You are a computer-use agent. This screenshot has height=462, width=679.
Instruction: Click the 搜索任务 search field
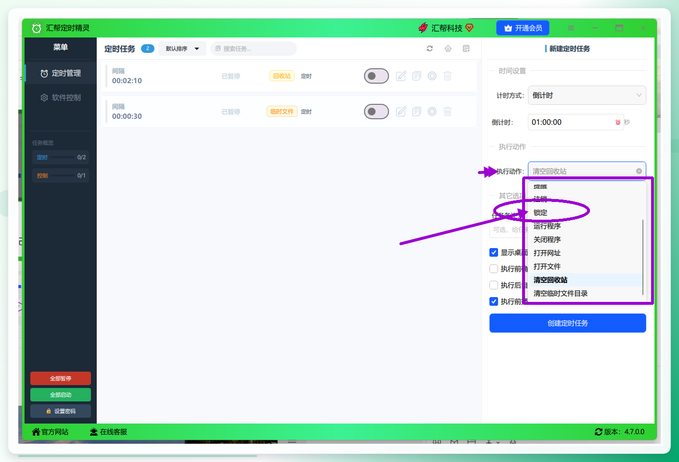click(x=254, y=49)
